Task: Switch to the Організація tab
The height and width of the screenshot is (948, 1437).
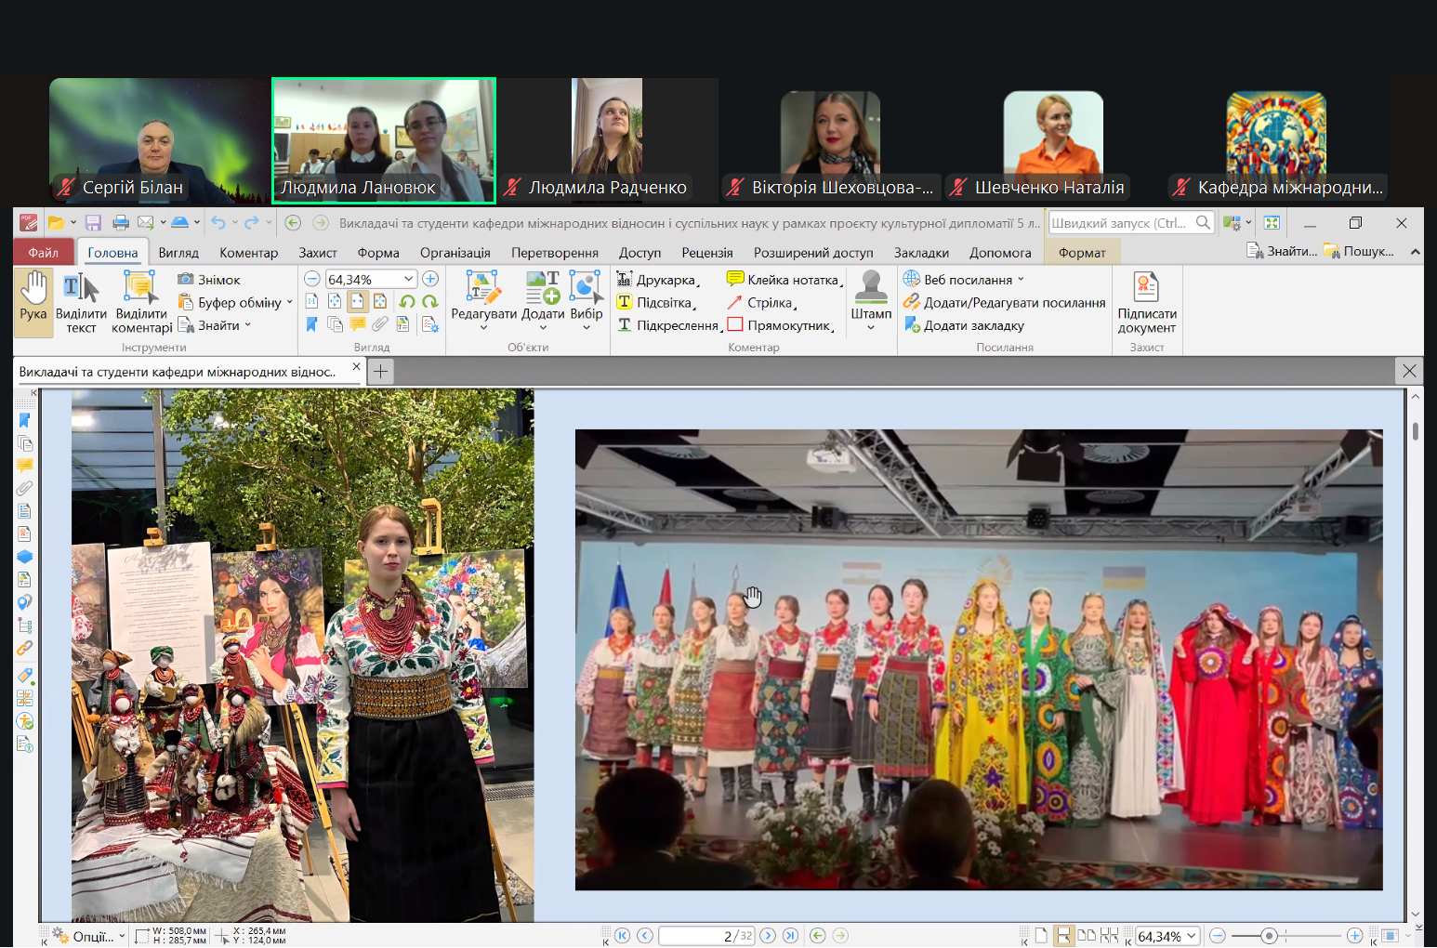Action: click(x=455, y=253)
